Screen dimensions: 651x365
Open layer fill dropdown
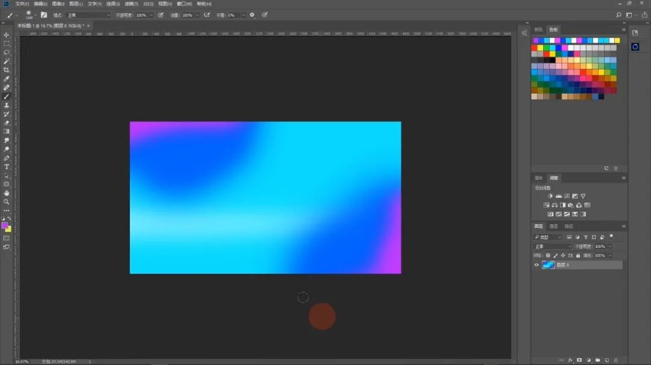coord(610,256)
